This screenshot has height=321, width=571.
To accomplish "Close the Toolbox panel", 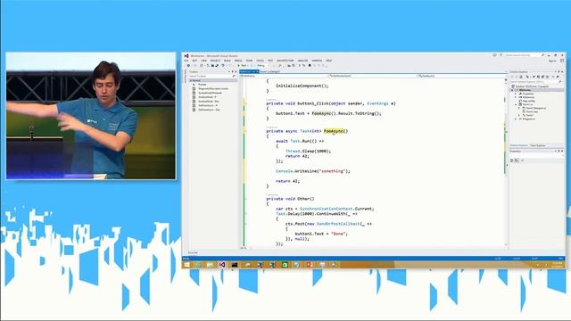I will click(236, 71).
